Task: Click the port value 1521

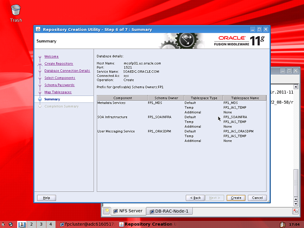Action: tap(128, 67)
